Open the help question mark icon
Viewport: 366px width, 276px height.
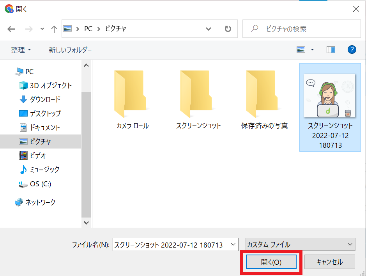tap(352, 50)
